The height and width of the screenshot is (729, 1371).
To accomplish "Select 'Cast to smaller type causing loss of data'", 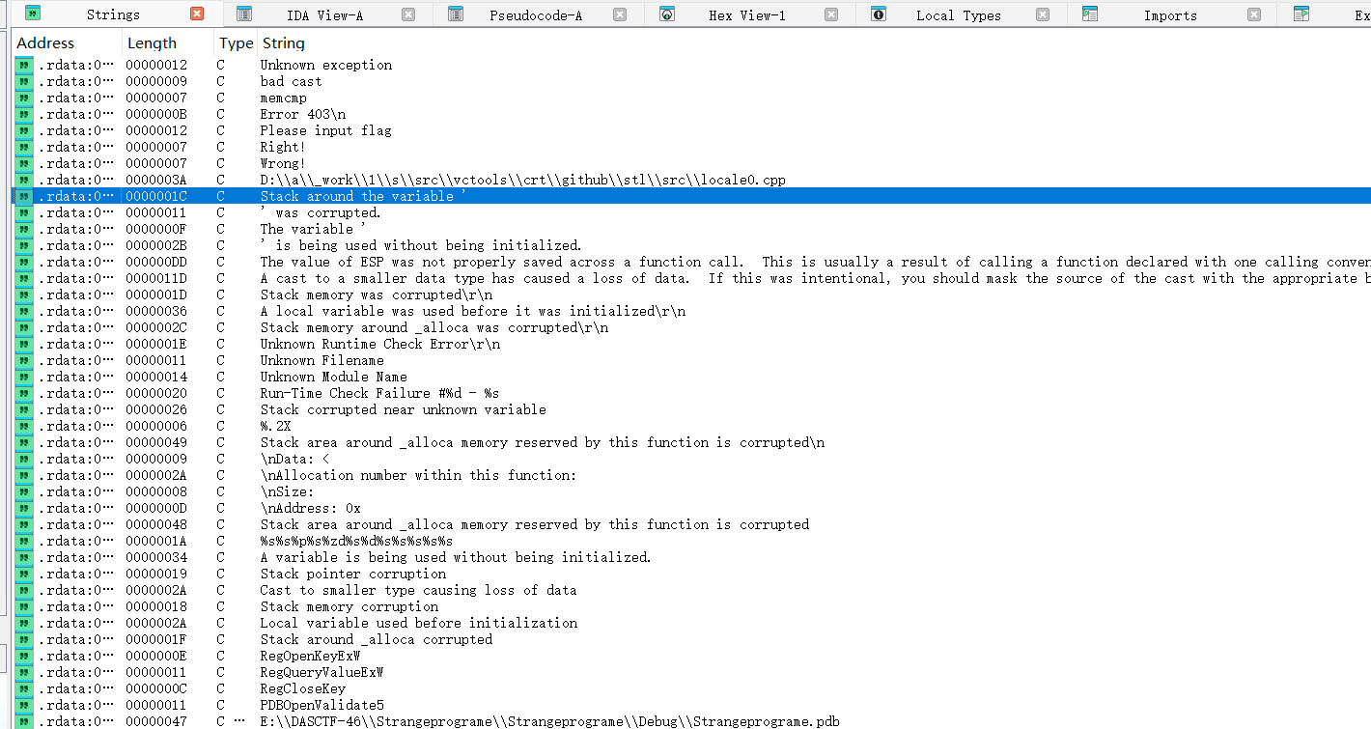I will [x=418, y=590].
